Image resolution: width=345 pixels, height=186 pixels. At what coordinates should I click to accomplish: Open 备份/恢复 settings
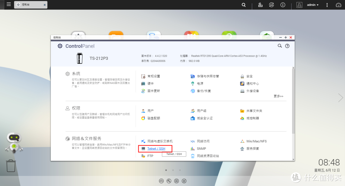[x=201, y=91]
